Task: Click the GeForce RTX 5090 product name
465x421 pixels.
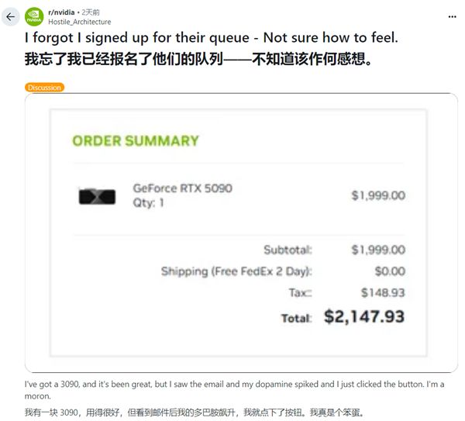Action: (x=182, y=188)
